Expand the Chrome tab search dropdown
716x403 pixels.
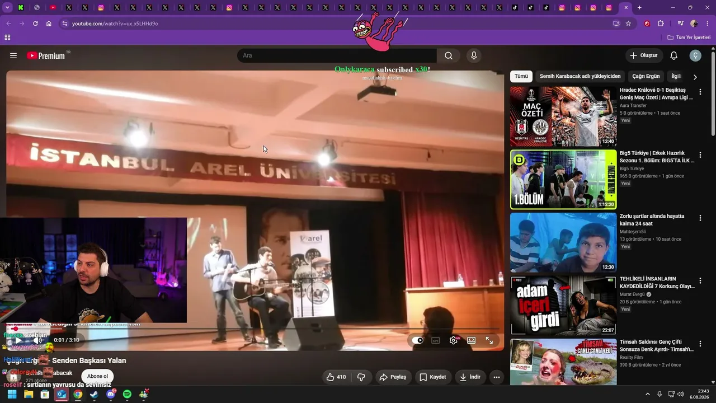pos(7,8)
